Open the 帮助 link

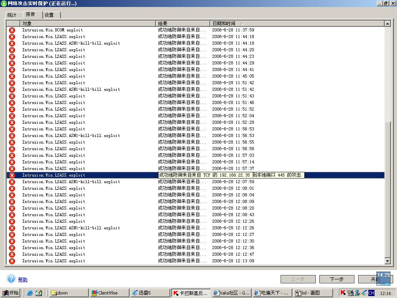[x=23, y=279]
